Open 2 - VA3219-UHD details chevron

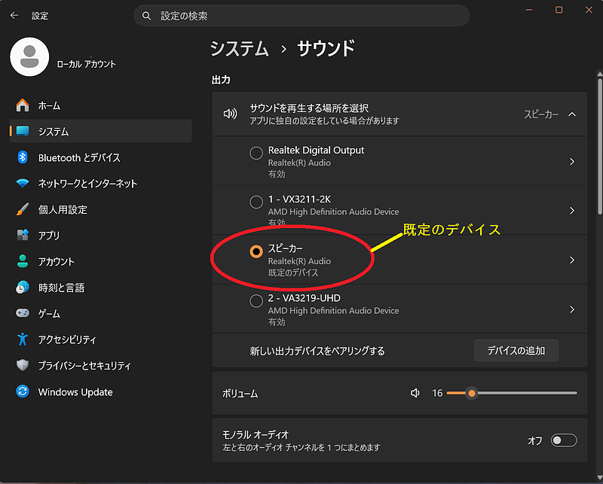click(572, 309)
